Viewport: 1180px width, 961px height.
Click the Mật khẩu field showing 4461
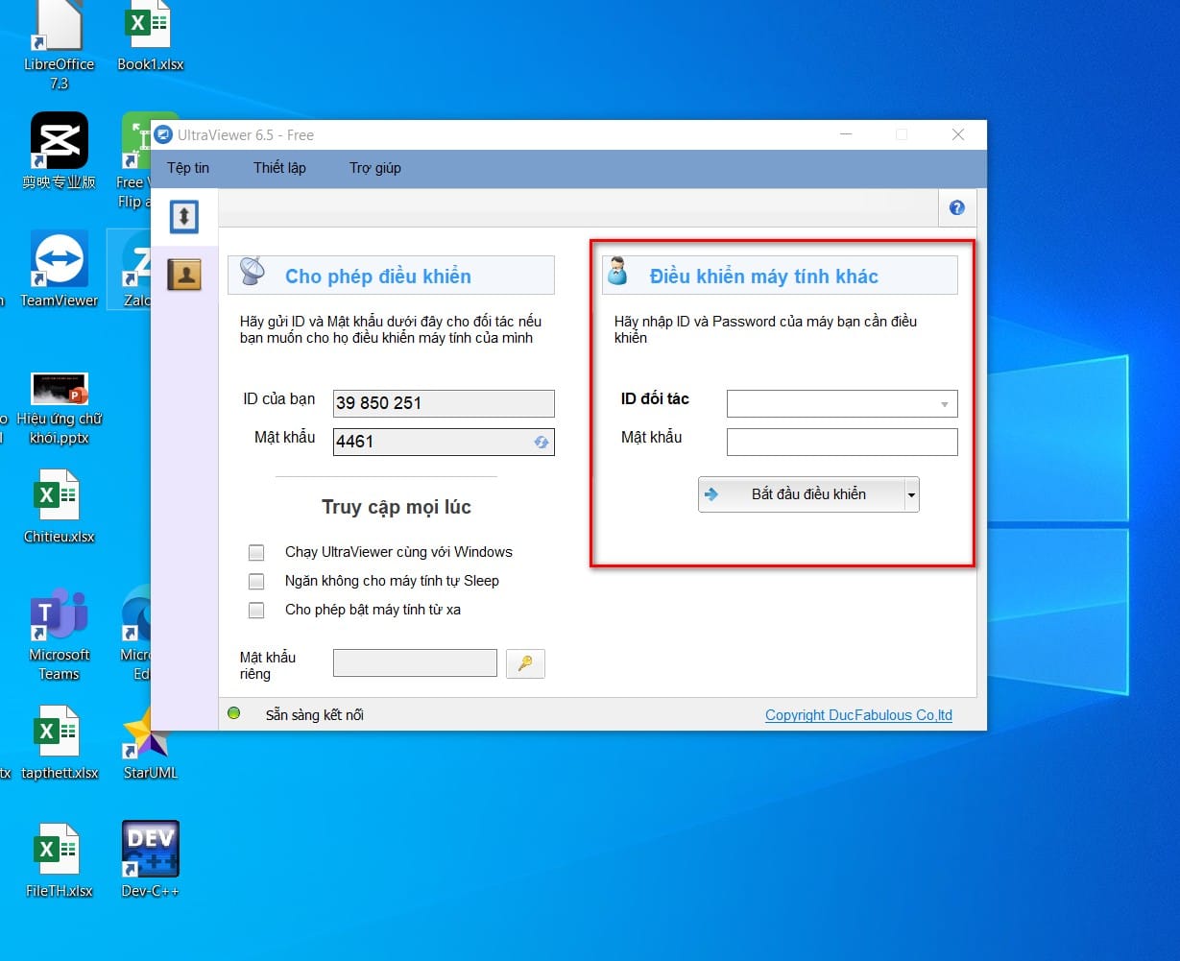(x=444, y=442)
